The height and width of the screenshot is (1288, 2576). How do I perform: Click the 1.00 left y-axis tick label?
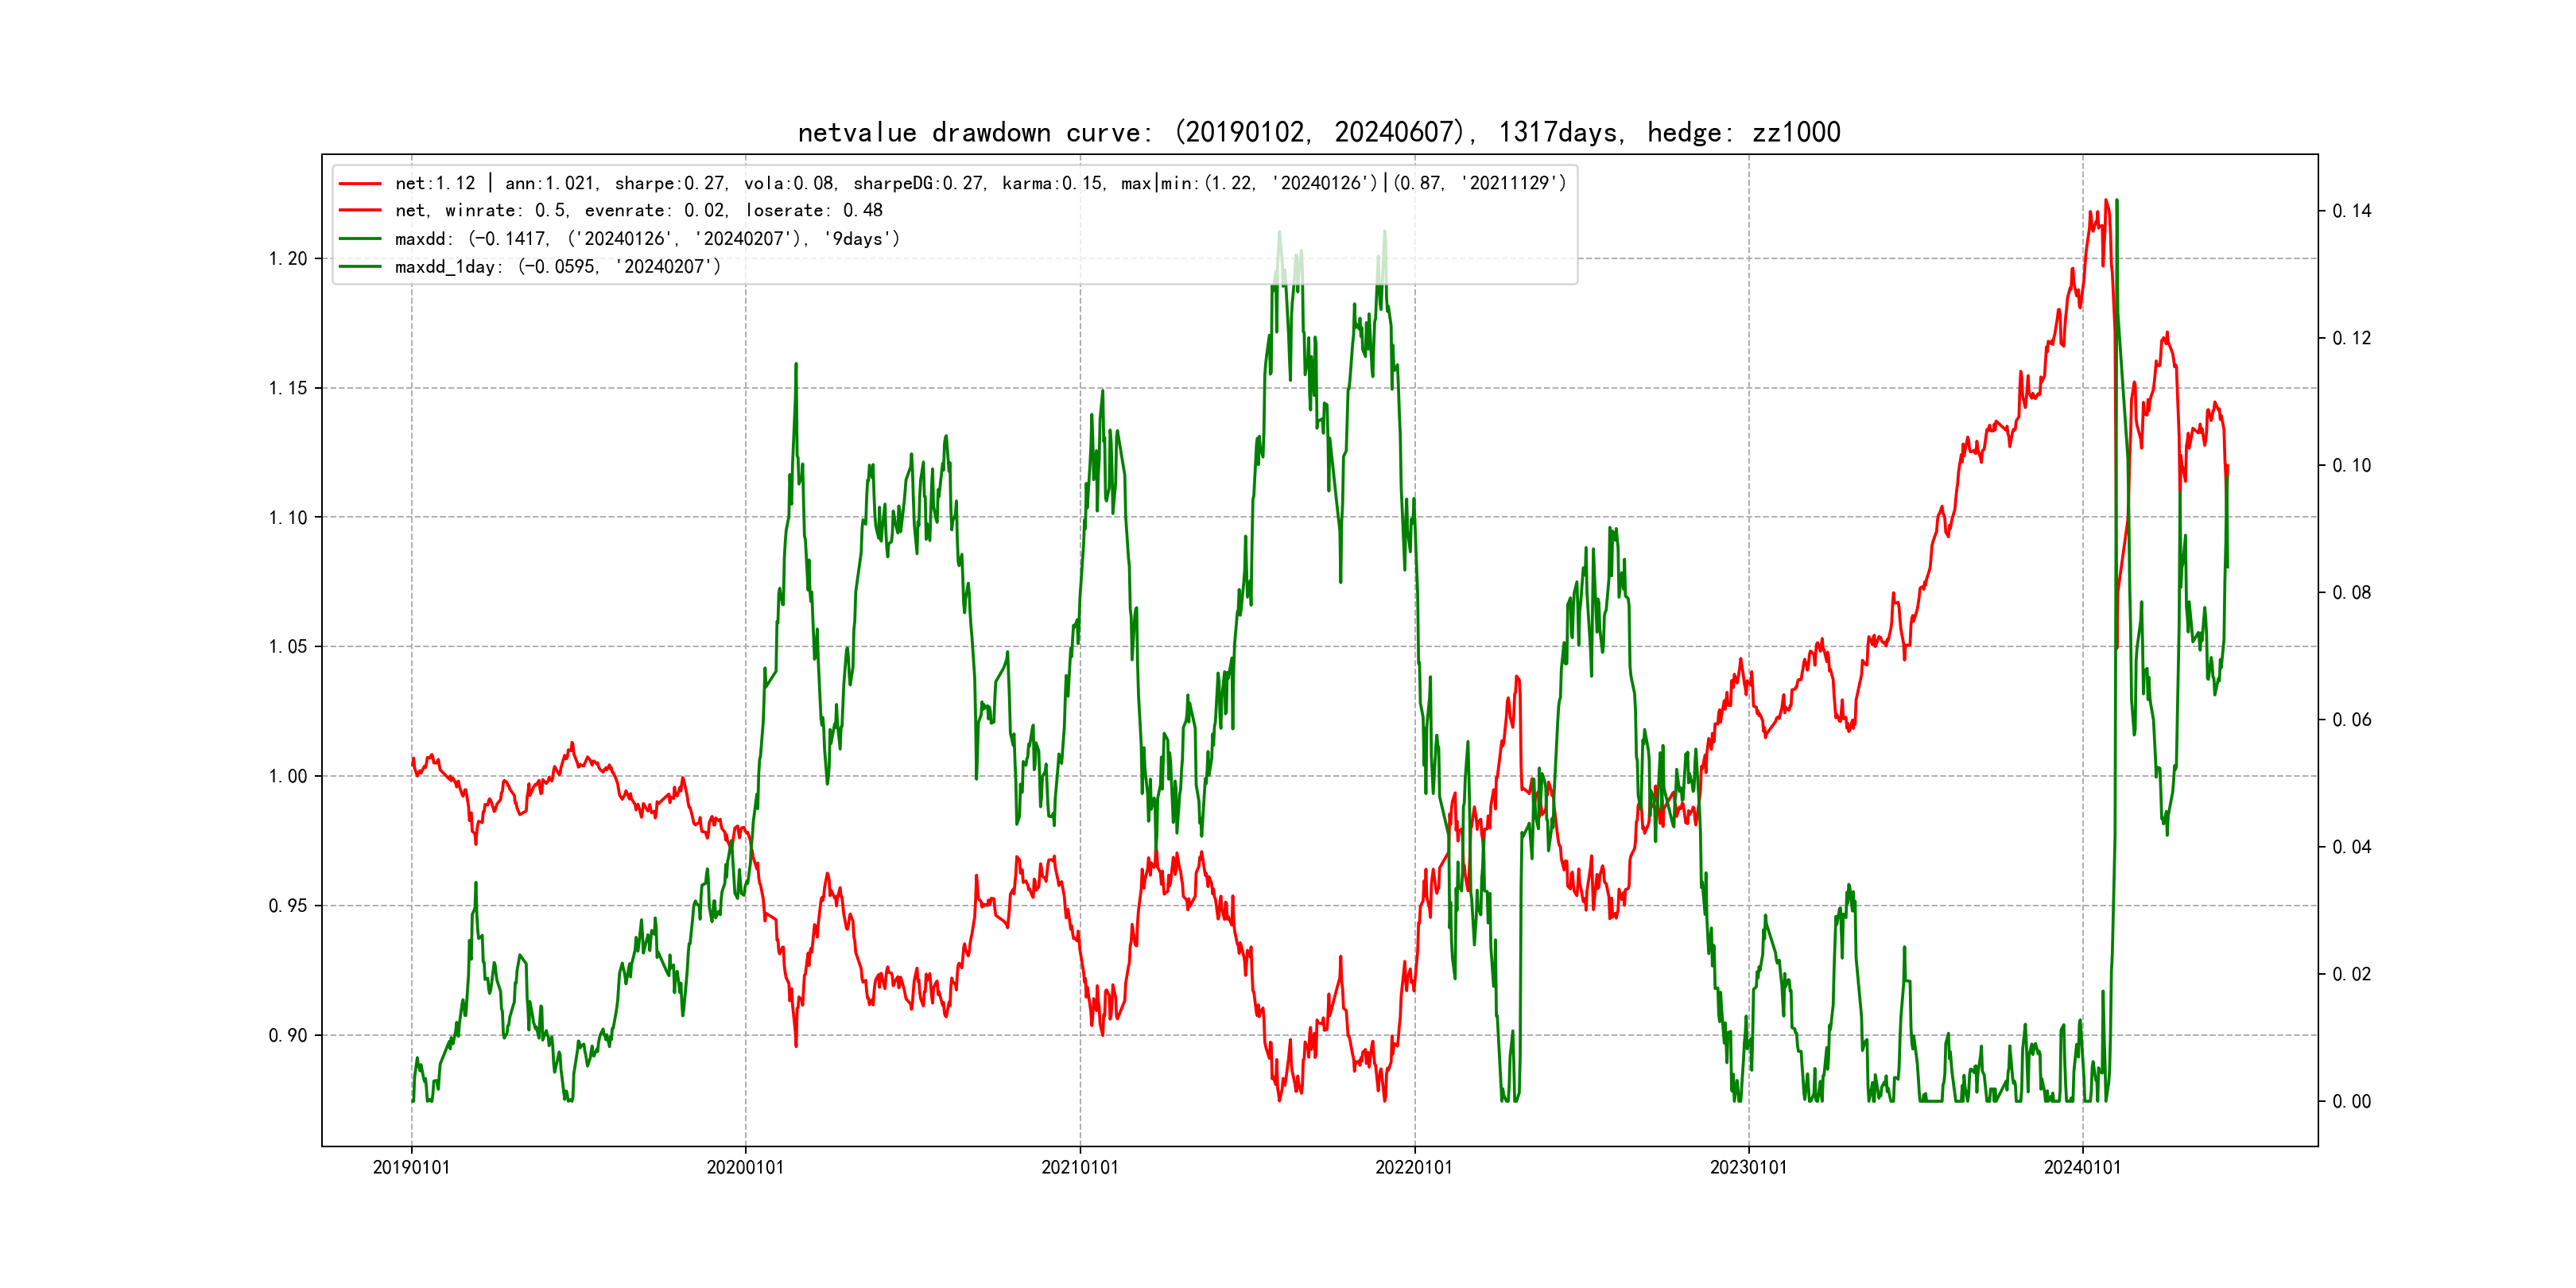[288, 776]
